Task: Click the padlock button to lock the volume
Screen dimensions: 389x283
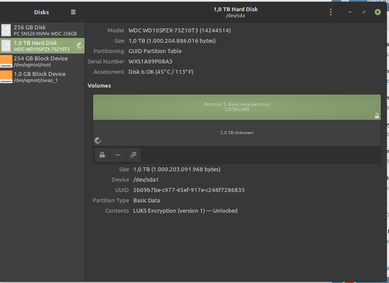Action: tap(102, 155)
